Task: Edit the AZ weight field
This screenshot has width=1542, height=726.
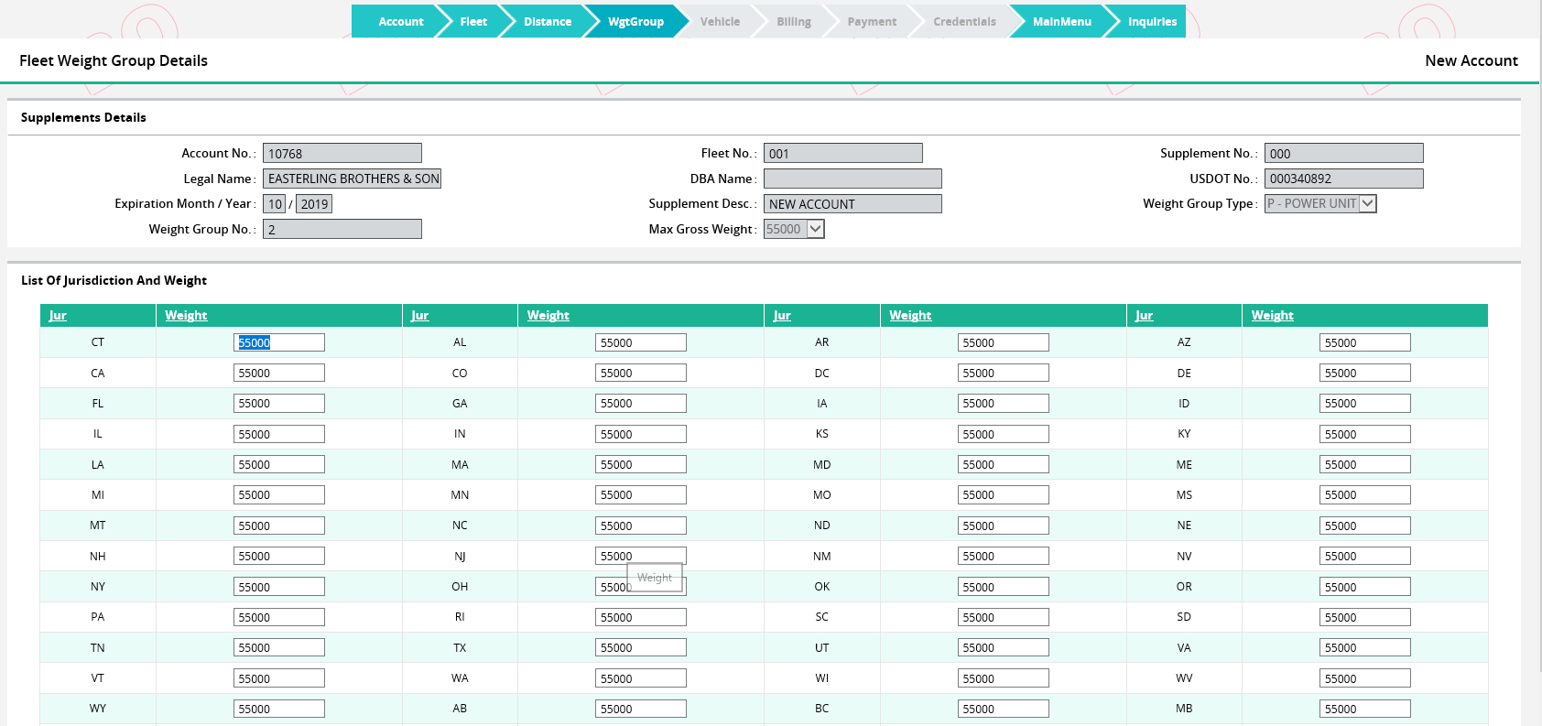Action: (x=1365, y=342)
